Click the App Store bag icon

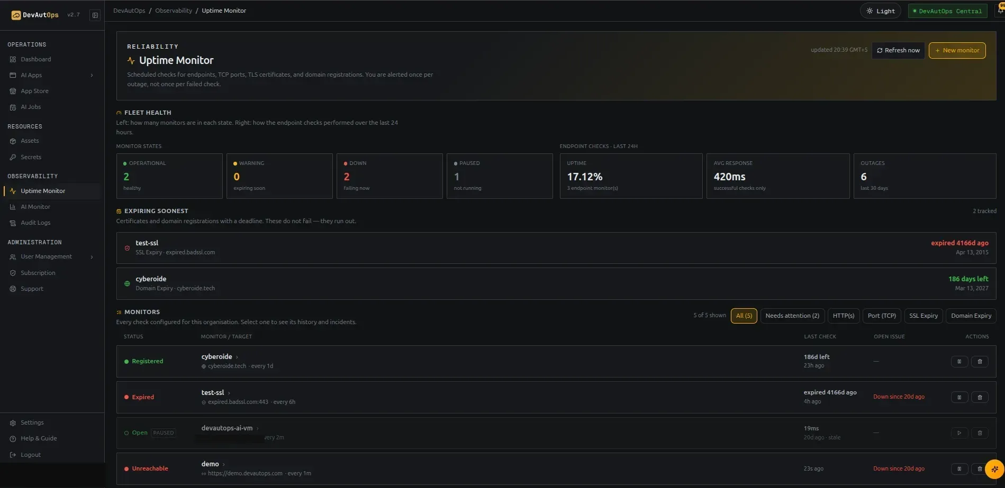[x=13, y=91]
